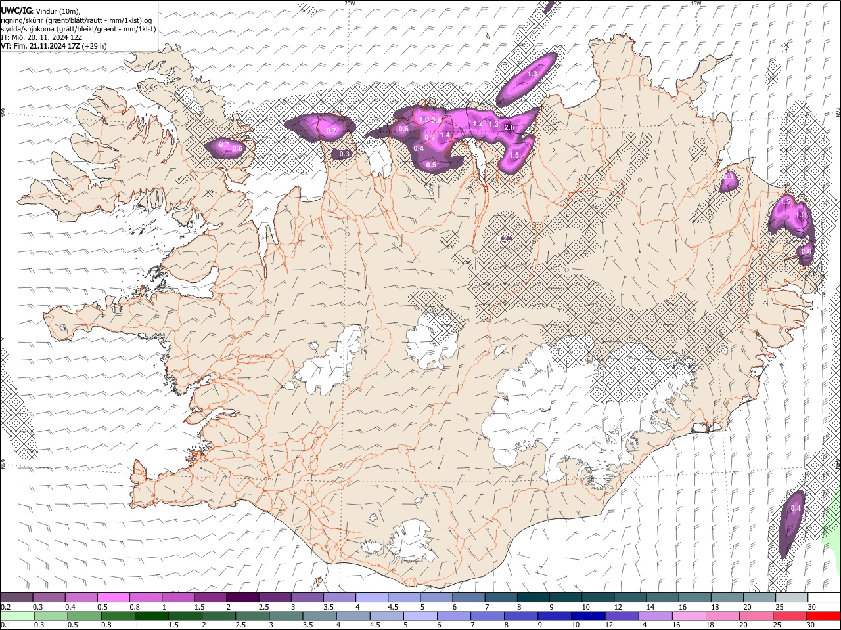
Task: Pick the dark teal 8 swatch in the snowfall scale
Action: pos(533,598)
